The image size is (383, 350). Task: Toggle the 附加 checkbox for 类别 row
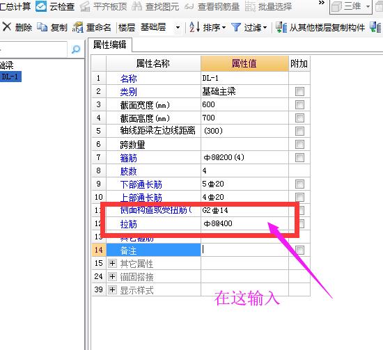[299, 92]
